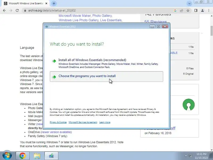Maximize the Windows Essentials 2012 installer
This screenshot has width=213, height=160.
tap(158, 26)
